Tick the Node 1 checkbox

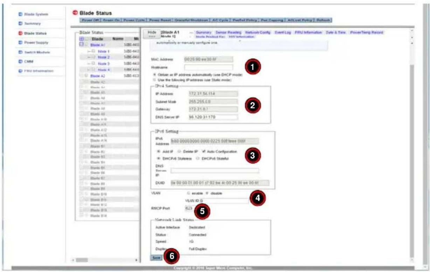pyautogui.click(x=93, y=51)
